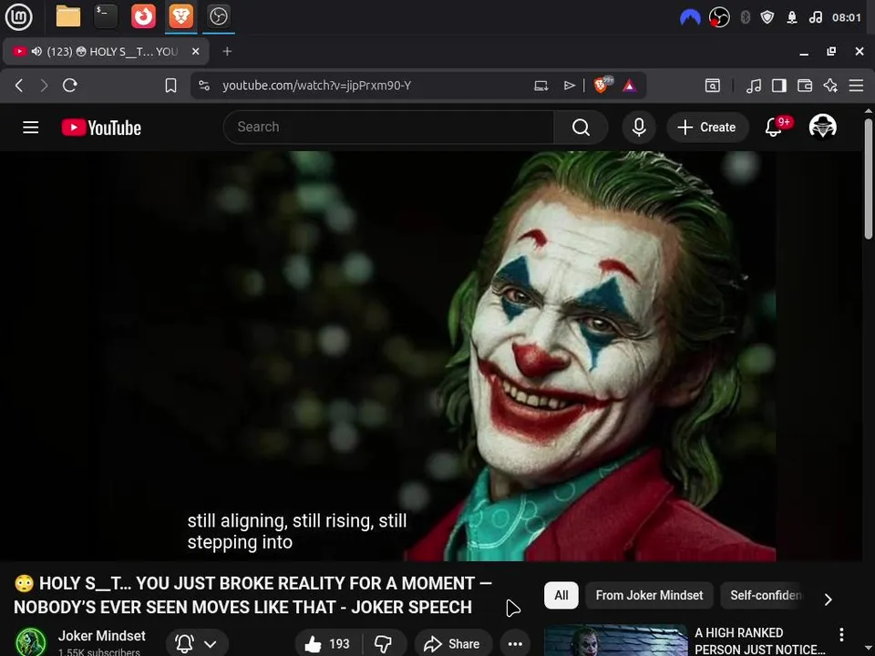
Task: Click the YouTube Search field
Action: 389,128
